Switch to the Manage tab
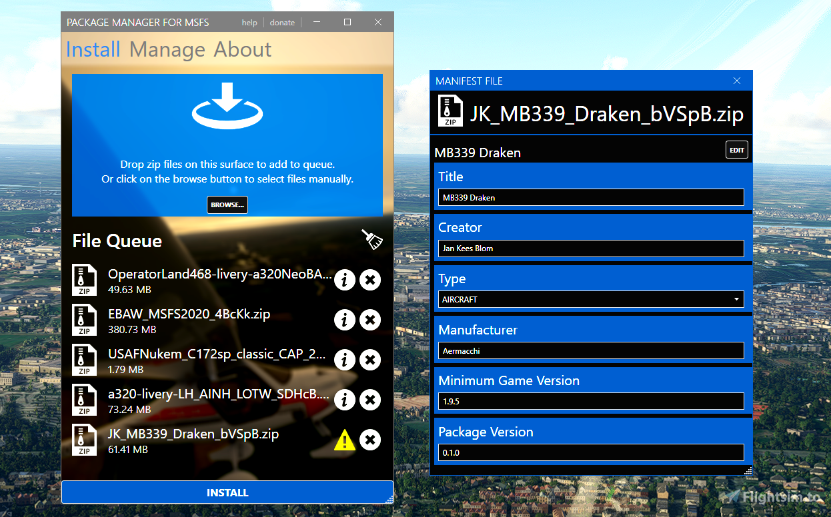 (x=167, y=49)
